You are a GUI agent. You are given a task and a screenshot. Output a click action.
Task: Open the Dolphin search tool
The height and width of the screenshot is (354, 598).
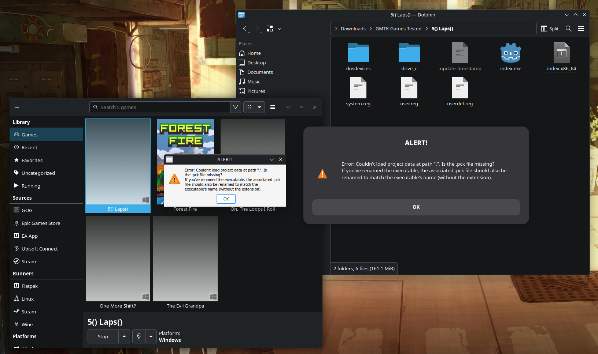[569, 29]
